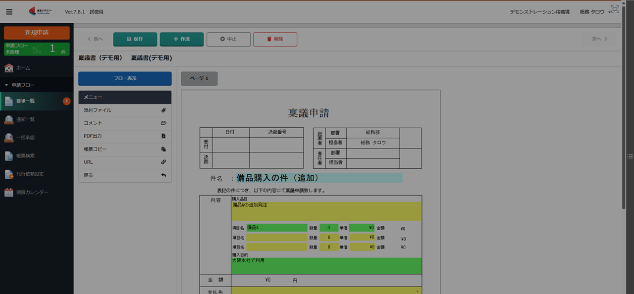Click the link chain icon
Screen dimensions: 634x294
163,162
